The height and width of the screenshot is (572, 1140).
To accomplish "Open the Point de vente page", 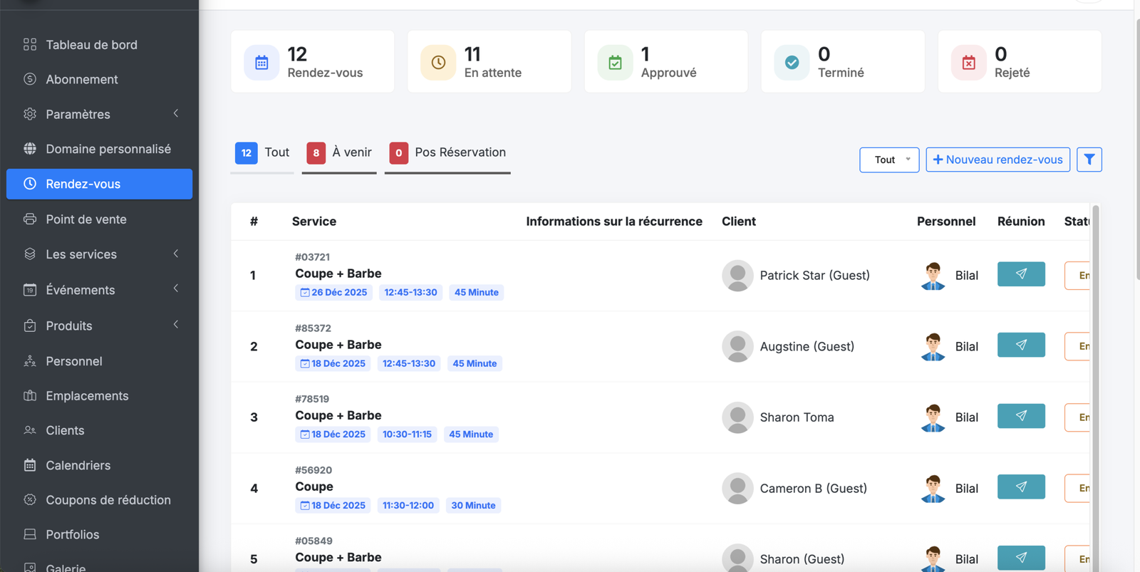I will tap(85, 219).
